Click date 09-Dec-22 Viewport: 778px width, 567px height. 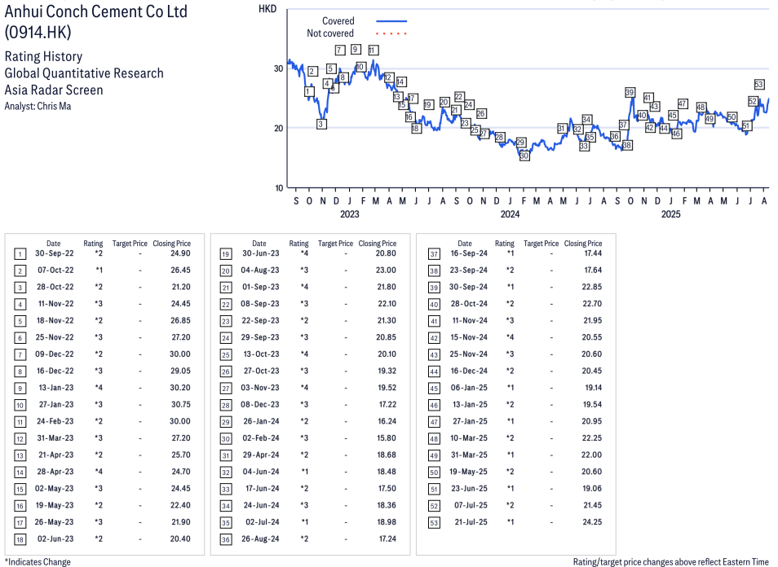[x=54, y=354]
